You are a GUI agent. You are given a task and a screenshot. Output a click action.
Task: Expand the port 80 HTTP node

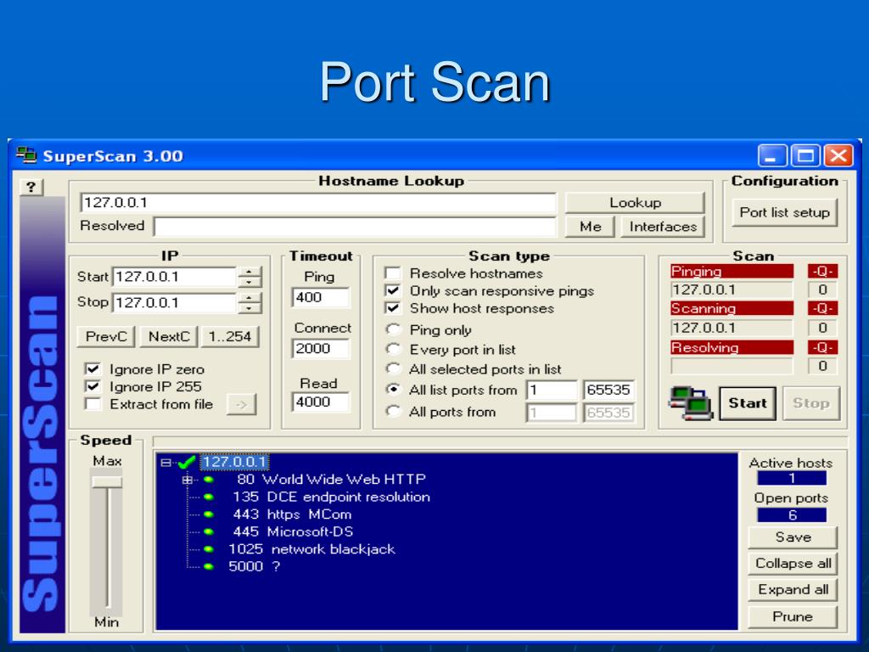[x=188, y=480]
